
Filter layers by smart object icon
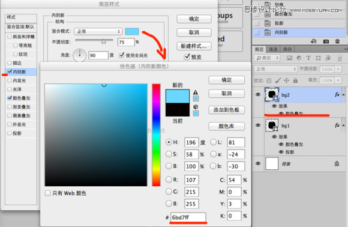[328, 58]
